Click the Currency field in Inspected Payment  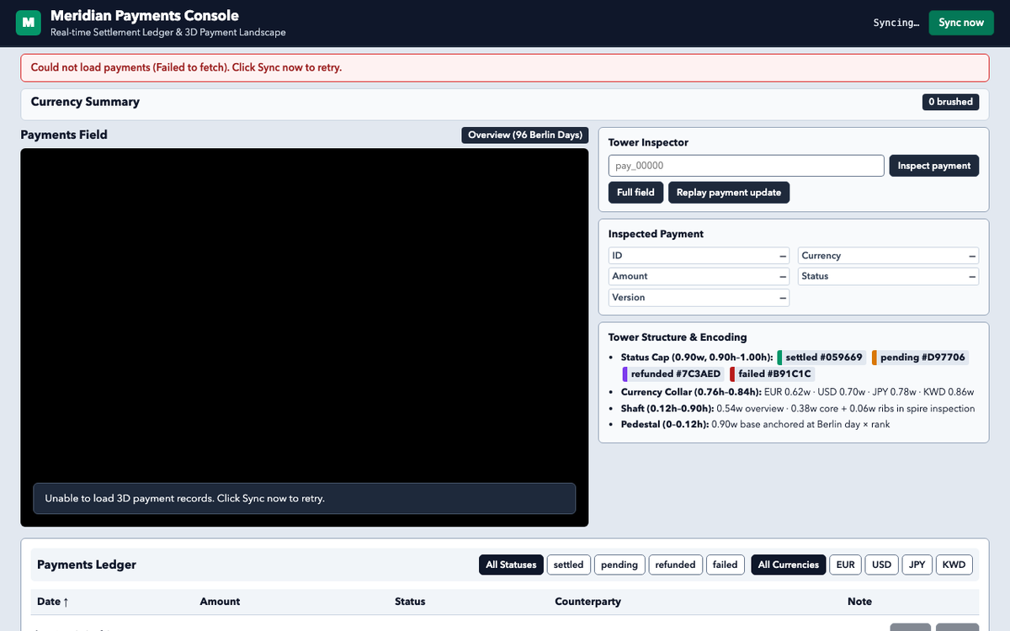[888, 256]
